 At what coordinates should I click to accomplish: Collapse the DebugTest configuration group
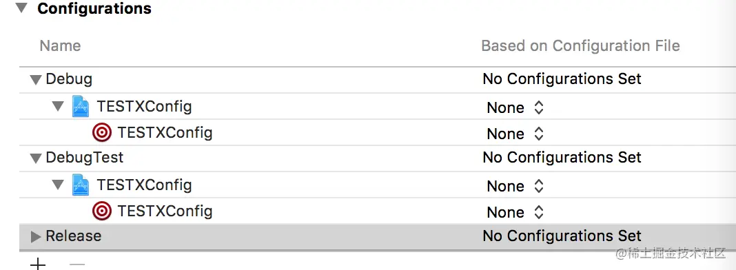36,158
